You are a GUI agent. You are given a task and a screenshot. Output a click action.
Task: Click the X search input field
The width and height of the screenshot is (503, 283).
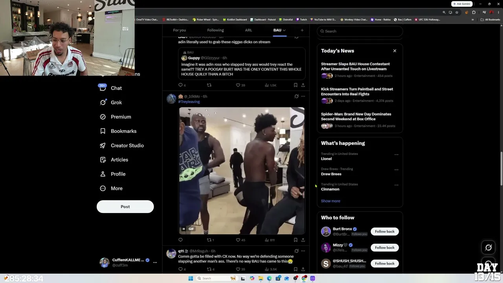click(x=360, y=31)
